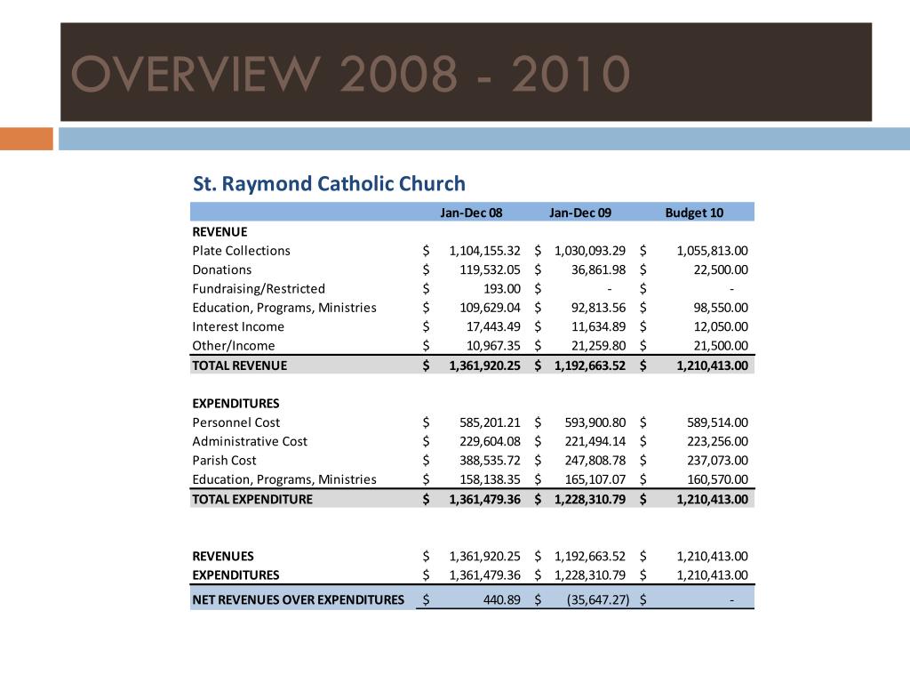The width and height of the screenshot is (910, 683).
Task: Click the Fundraising/Restricted row label
Action: (x=257, y=288)
